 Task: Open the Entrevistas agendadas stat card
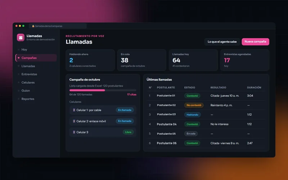[245, 60]
